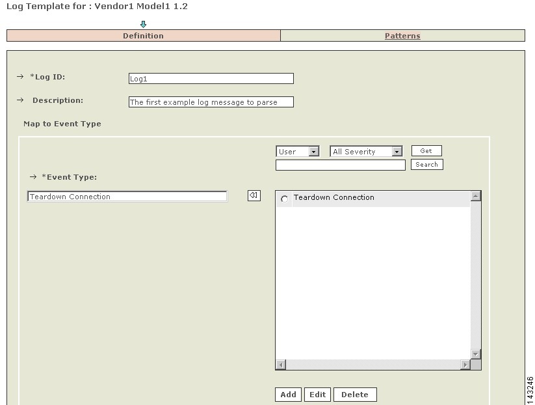Click the double-left-arrow transfer icon

[254, 195]
